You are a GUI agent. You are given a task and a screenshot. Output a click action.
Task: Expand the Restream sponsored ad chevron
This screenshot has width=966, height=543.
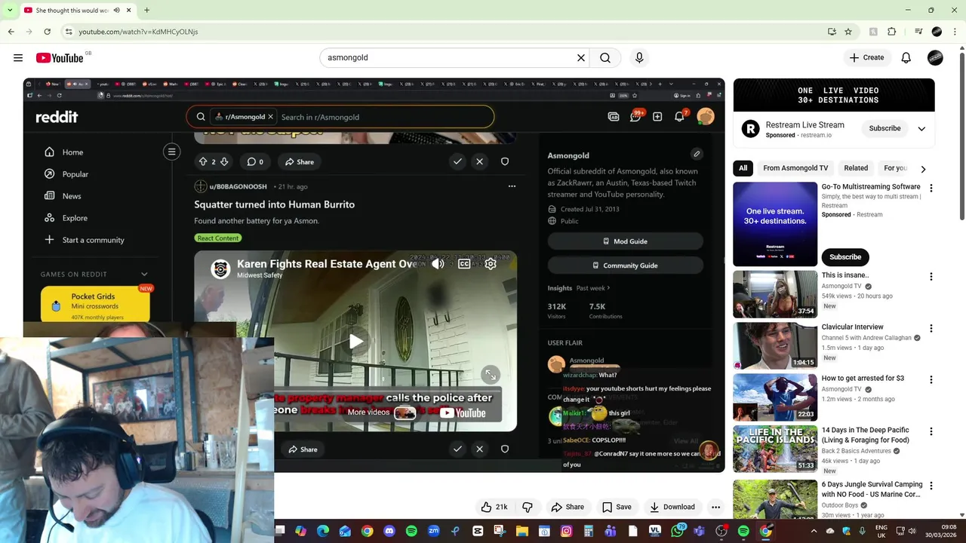click(x=921, y=129)
